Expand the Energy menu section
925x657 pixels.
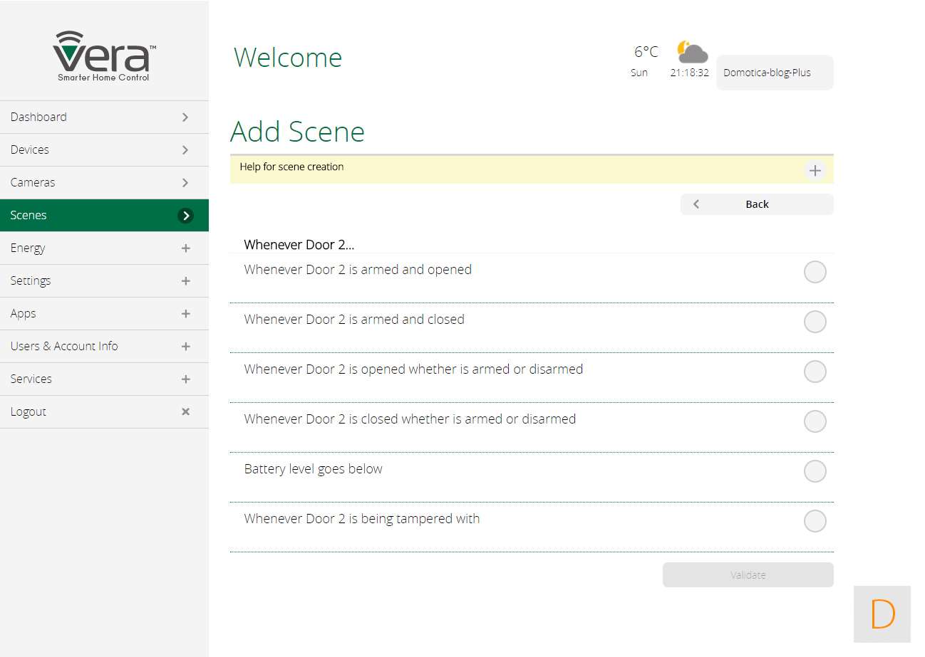pos(185,248)
